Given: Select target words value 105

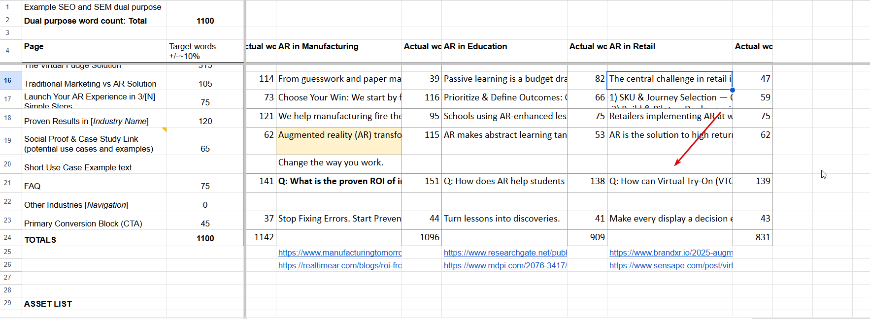Looking at the screenshot, I should pyautogui.click(x=205, y=81).
